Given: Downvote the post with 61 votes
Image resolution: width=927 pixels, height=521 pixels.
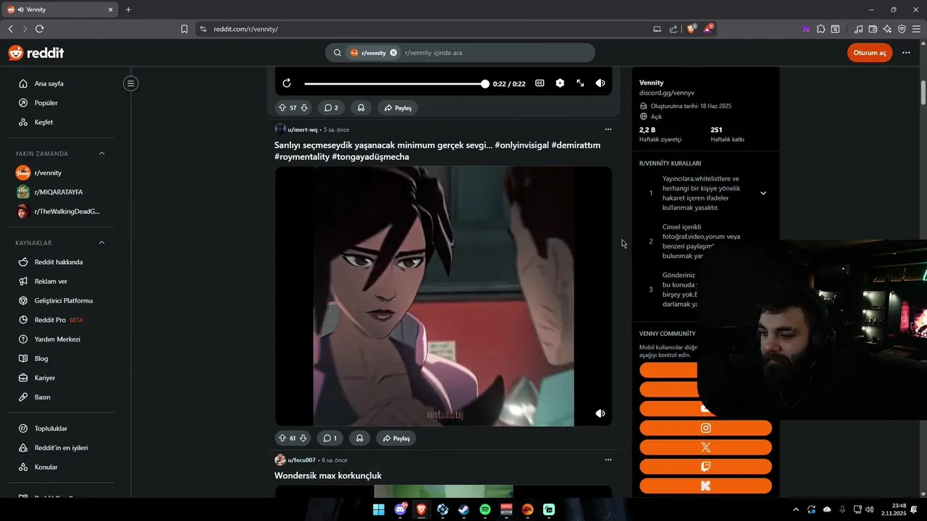Looking at the screenshot, I should pyautogui.click(x=303, y=438).
